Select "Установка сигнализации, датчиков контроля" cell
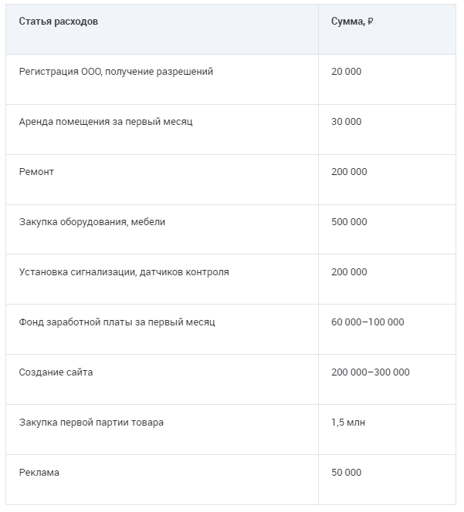 [x=124, y=272]
